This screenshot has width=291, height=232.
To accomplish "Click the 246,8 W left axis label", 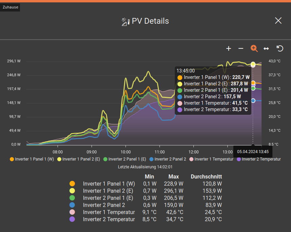I will (x=14, y=75).
